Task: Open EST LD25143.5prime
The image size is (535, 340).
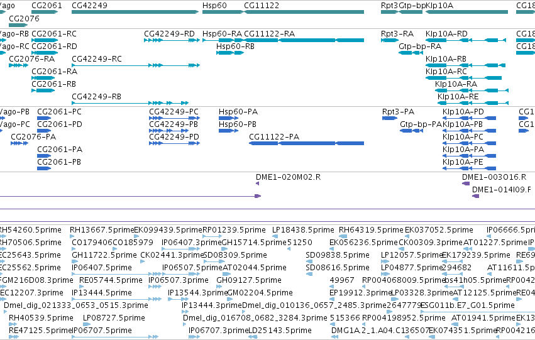Action: [253, 337]
